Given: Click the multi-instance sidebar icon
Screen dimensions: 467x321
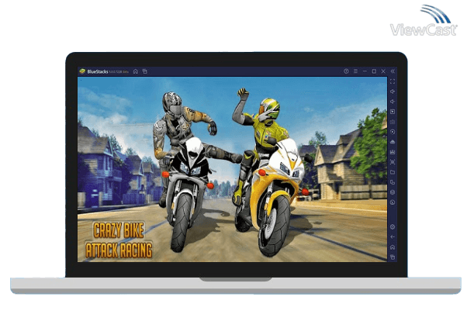Looking at the screenshot, I should click(393, 182).
